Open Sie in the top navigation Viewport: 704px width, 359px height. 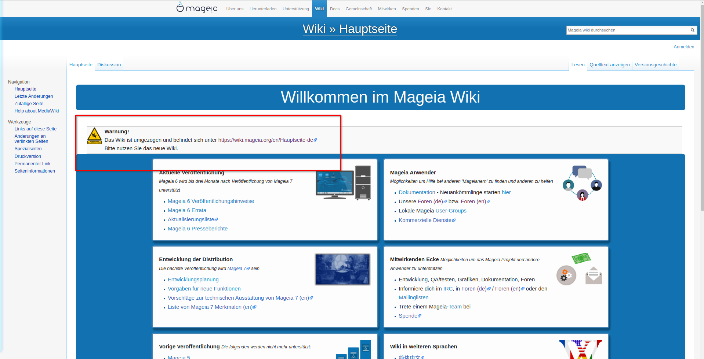click(428, 9)
